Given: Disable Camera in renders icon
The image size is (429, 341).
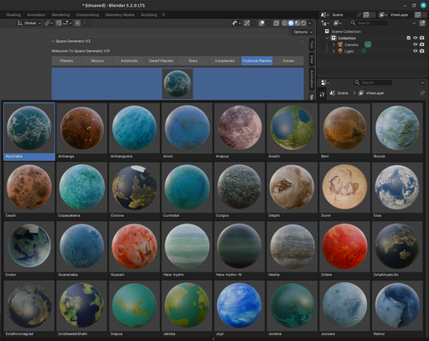Looking at the screenshot, I should click(x=422, y=44).
